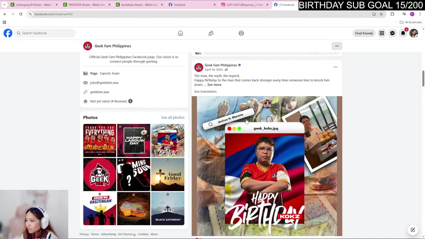This screenshot has height=239, width=425.
Task: Open the browser extensions puzzle icon
Action: [x=392, y=14]
